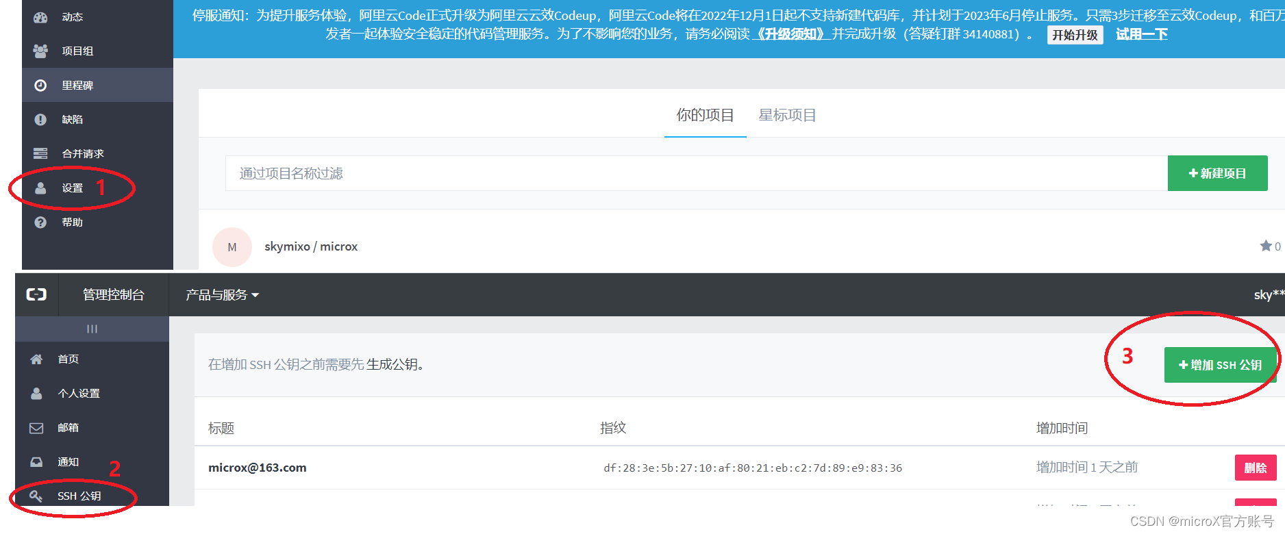Open 邮箱 in console sidebar

coord(68,427)
